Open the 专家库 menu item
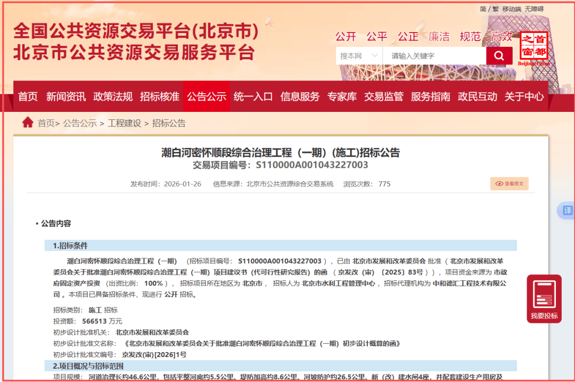Image resolution: width=575 pixels, height=382 pixels. pyautogui.click(x=342, y=96)
